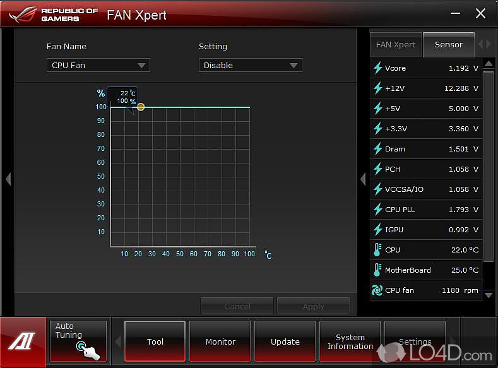Open the Fan Name dropdown
The width and height of the screenshot is (498, 368).
click(98, 65)
